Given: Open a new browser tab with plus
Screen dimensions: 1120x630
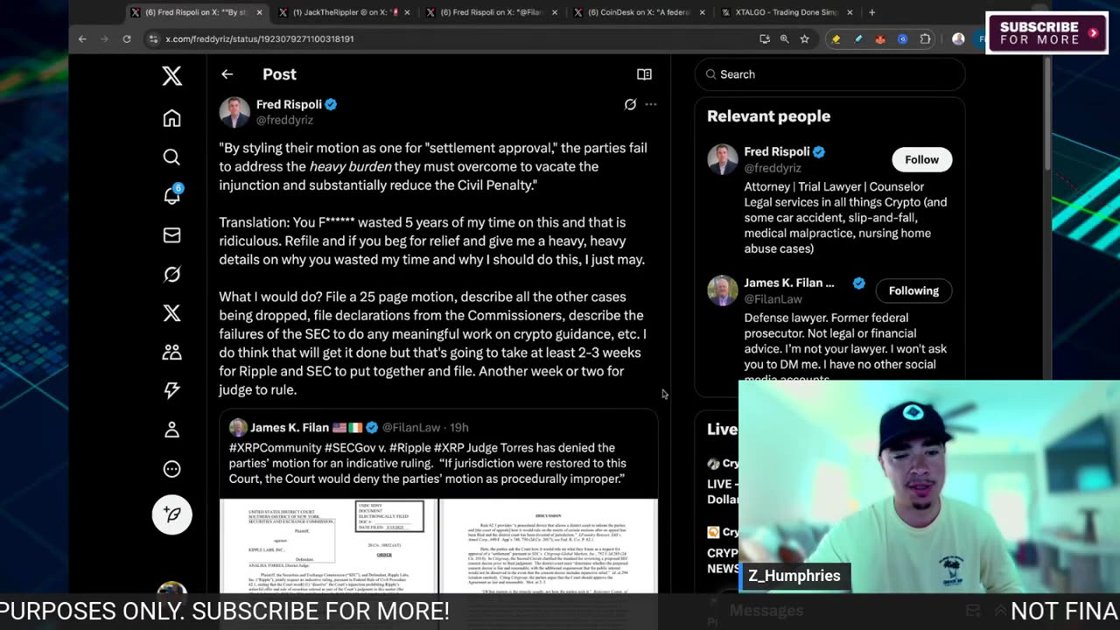Looking at the screenshot, I should point(871,12).
